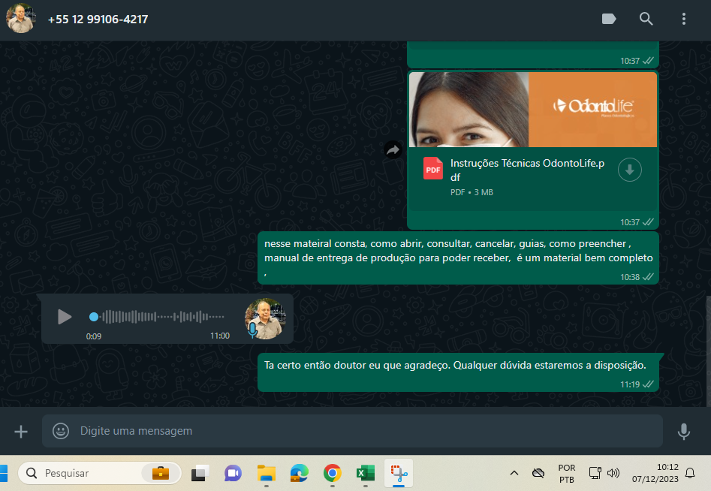Screen dimensions: 711x491
Task: Click the forward arrow beside the PDF
Action: click(393, 150)
